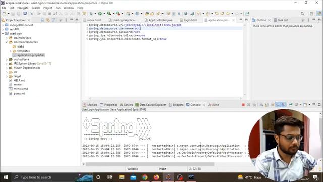
Task: Close the application.properties editor tab
Action: coord(233,20)
